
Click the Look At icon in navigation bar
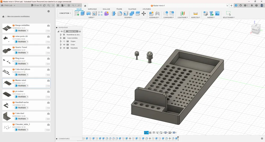pyautogui.click(x=150, y=133)
